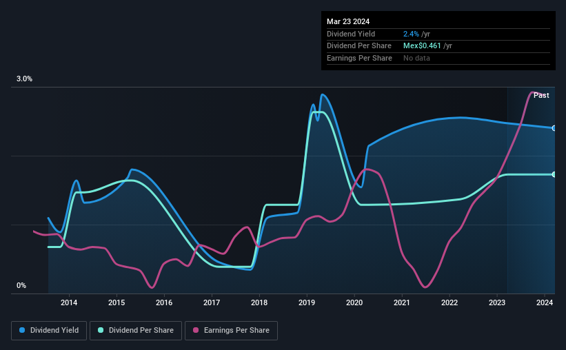Click the 2.4% dividend yield value in tooltip
This screenshot has width=566, height=350.
[x=411, y=34]
